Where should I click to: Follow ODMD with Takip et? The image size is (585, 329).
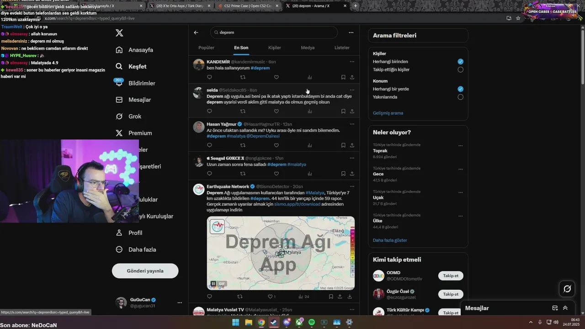451,276
